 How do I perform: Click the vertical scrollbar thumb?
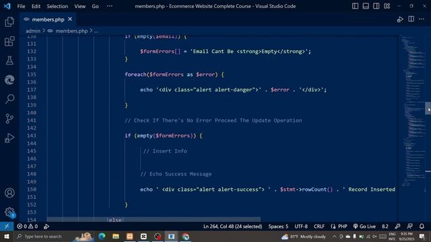click(x=428, y=108)
